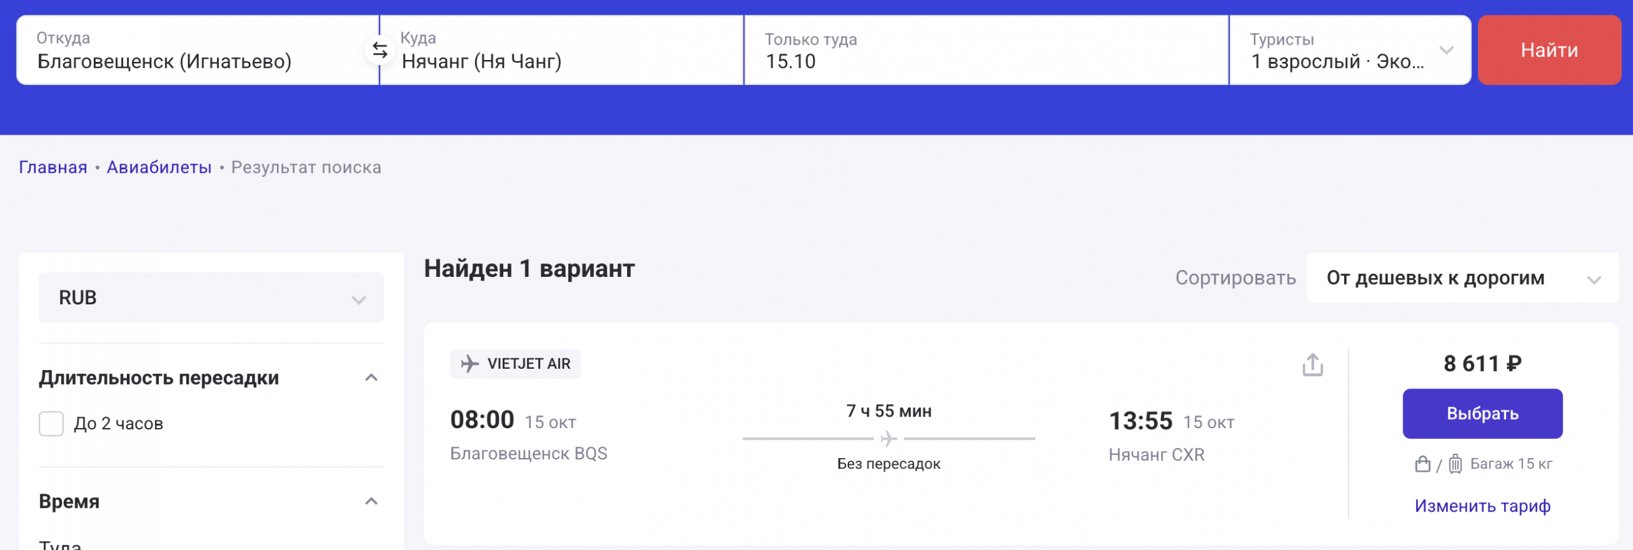Click the plane icon on route line
This screenshot has width=1633, height=550.
889,439
